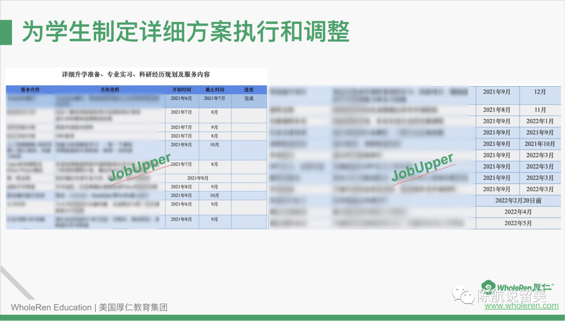Click the 12月 deadline cell in right table

coord(539,92)
